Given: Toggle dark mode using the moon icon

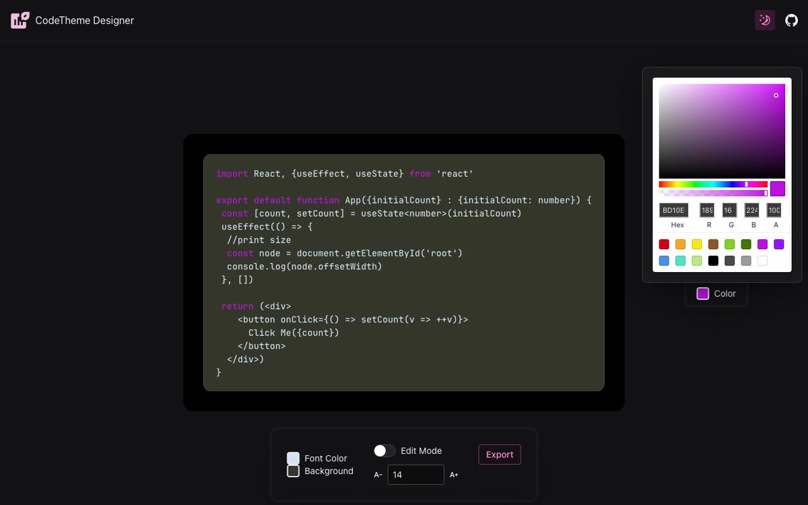Looking at the screenshot, I should click(764, 20).
